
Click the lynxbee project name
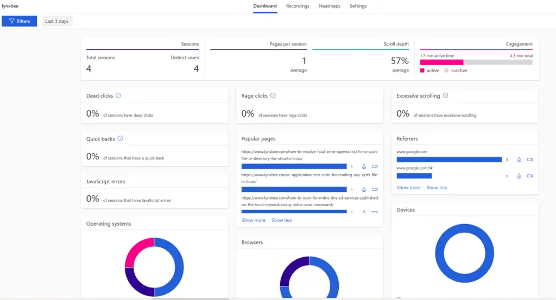[10, 6]
